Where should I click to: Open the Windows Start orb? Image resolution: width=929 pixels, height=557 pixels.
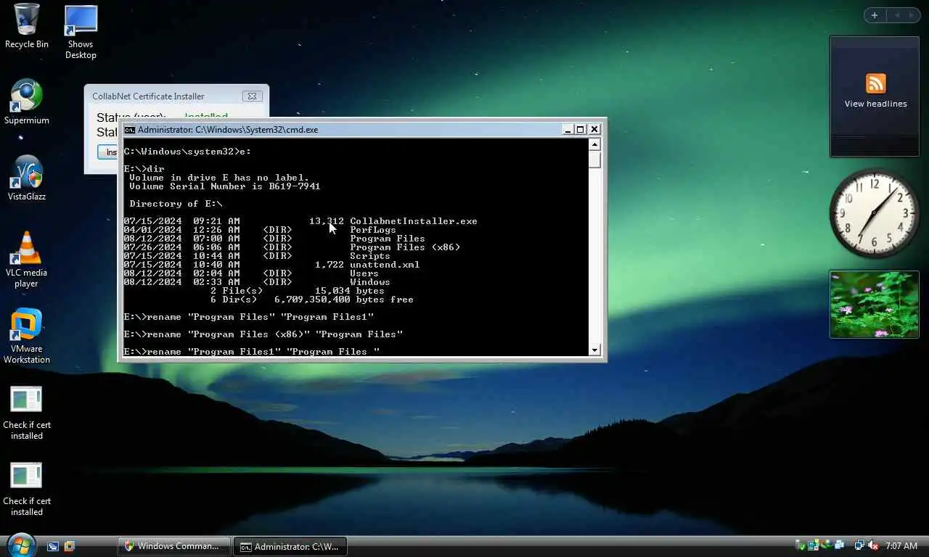[21, 544]
